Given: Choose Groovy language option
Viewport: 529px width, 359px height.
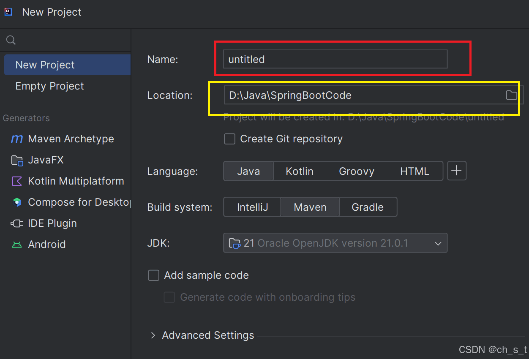Looking at the screenshot, I should (x=357, y=171).
